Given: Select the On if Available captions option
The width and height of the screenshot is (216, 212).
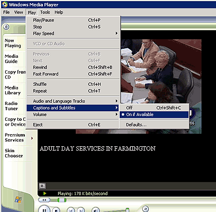Looking at the screenshot, I should 154,114.
